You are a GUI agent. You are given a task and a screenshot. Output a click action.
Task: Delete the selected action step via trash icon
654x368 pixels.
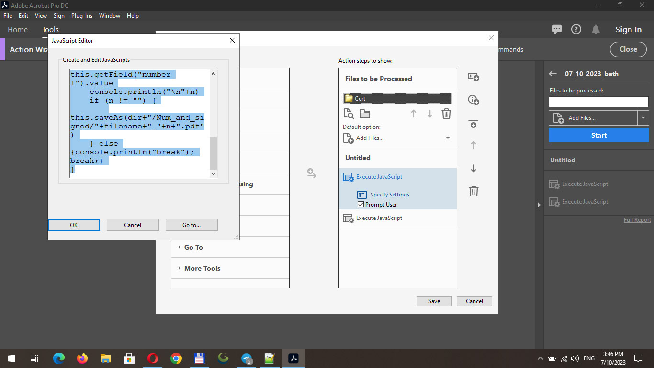point(474,191)
